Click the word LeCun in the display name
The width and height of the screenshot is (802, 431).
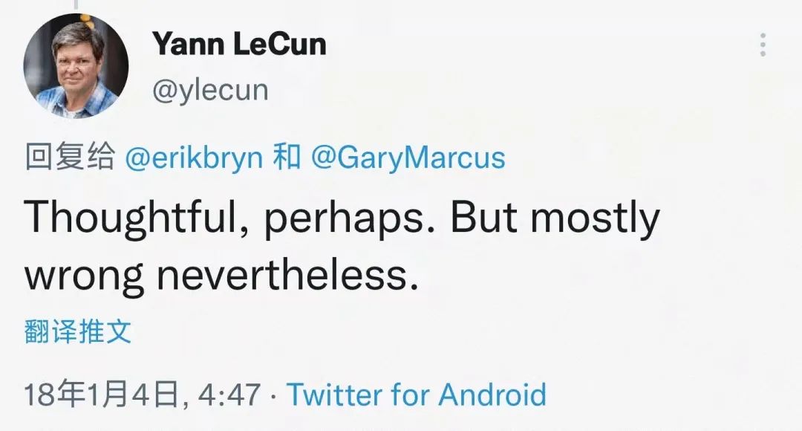279,45
